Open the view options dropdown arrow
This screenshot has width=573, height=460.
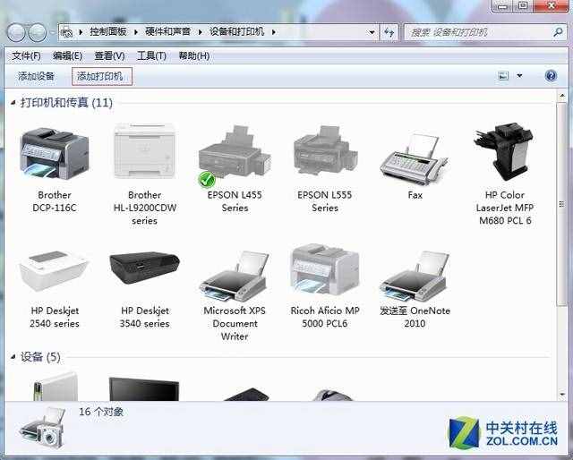tap(519, 76)
